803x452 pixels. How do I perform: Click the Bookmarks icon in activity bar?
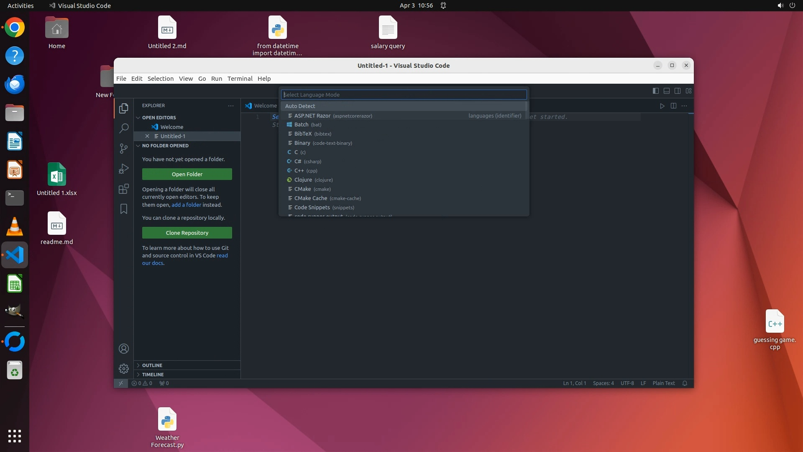(x=124, y=209)
